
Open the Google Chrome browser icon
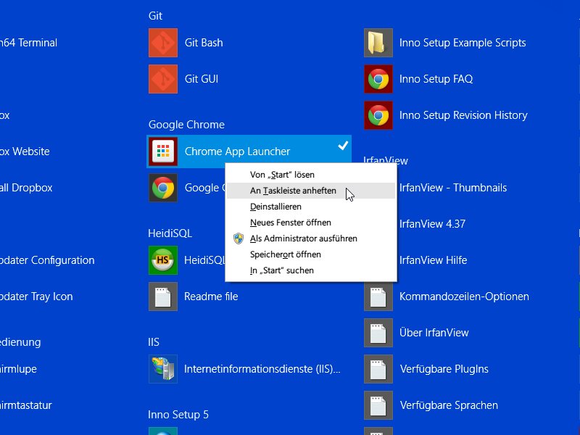point(163,188)
